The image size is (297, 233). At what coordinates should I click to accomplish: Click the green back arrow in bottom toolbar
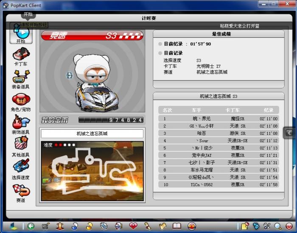pyautogui.click(x=31, y=226)
